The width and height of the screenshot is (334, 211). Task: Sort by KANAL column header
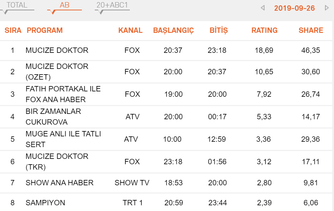click(x=131, y=31)
